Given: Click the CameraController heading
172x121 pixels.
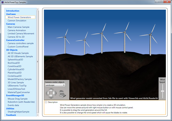Looking at the screenshot, I should (15, 40).
